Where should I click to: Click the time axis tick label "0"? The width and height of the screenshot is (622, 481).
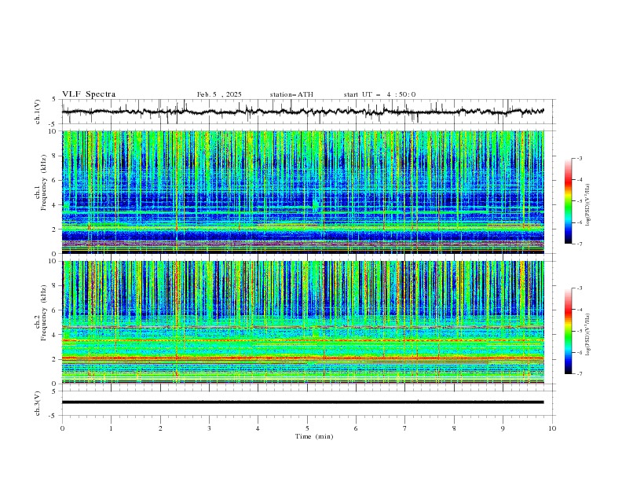(x=62, y=428)
